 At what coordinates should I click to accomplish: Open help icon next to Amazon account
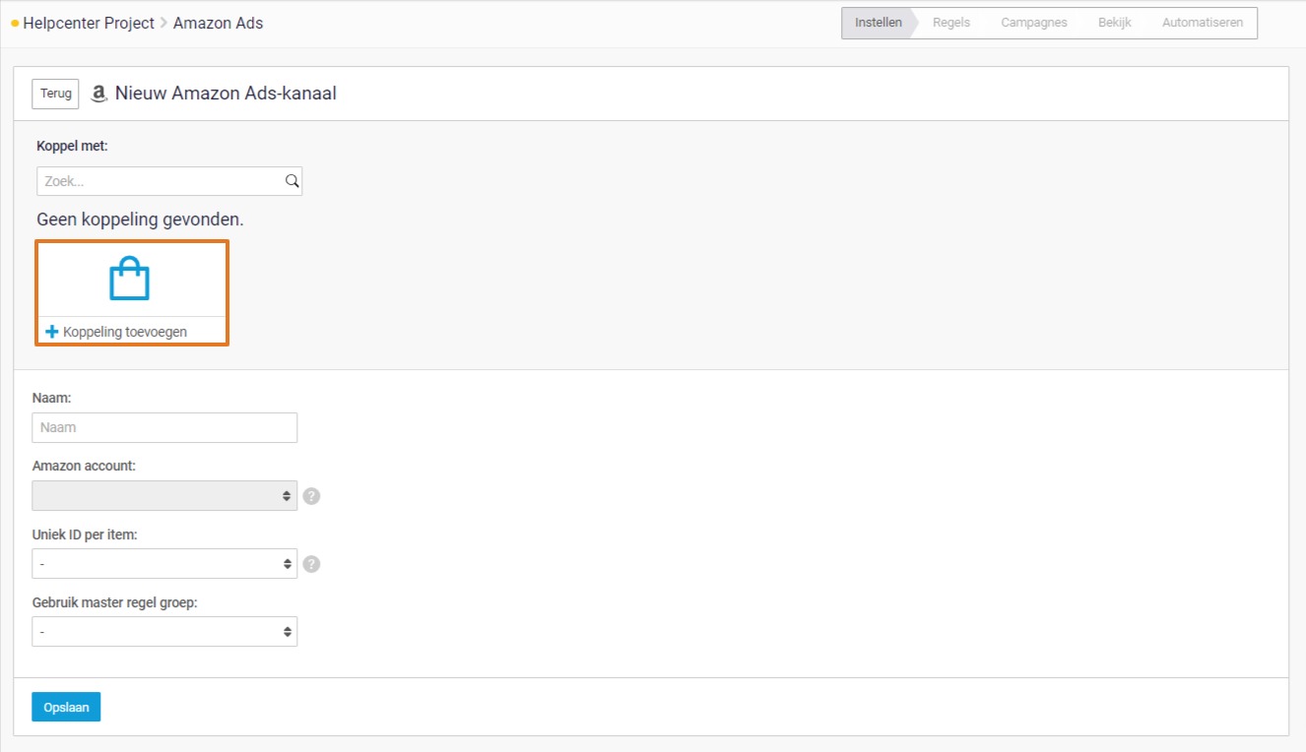tap(311, 496)
